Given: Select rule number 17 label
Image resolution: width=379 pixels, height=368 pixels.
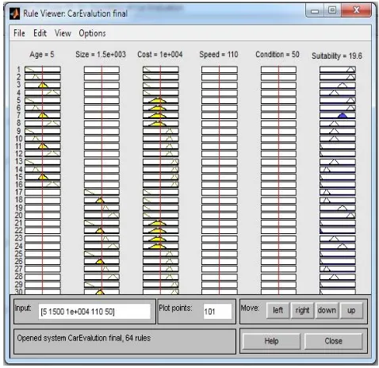Looking at the screenshot, I should point(19,192).
